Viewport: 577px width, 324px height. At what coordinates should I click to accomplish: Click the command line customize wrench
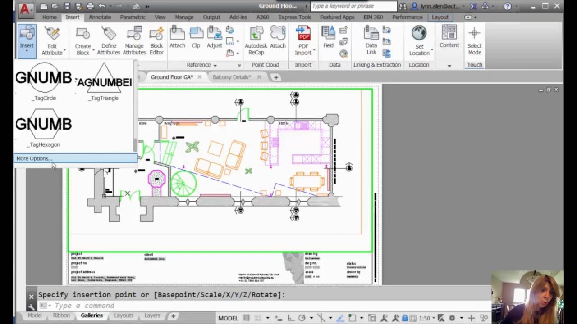31,306
